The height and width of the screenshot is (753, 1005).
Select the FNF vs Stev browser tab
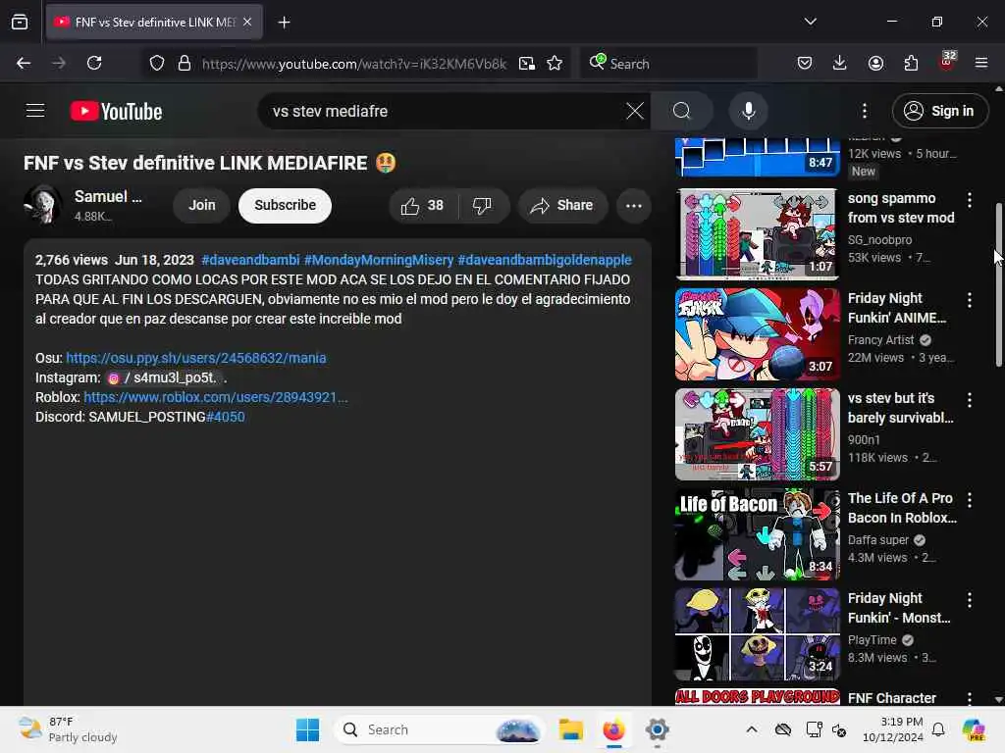coord(154,22)
